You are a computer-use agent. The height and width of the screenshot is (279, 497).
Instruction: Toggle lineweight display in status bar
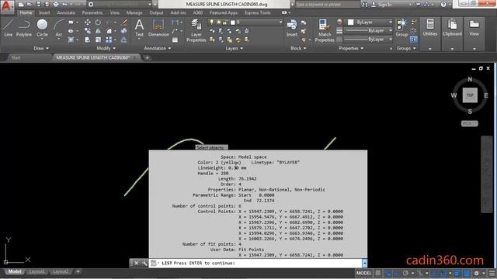457,273
